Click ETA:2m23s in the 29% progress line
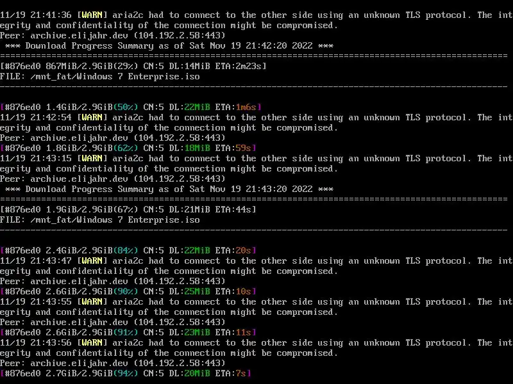513x384 pixels. point(238,67)
